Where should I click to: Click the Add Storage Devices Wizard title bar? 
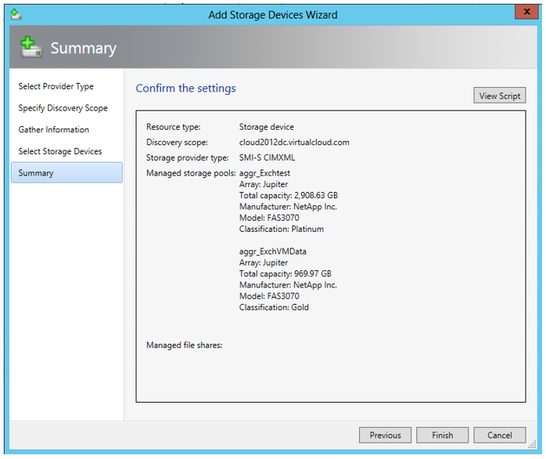coord(272,14)
